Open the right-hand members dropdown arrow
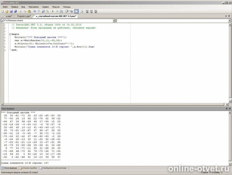The width and height of the screenshot is (232, 175). (x=229, y=21)
